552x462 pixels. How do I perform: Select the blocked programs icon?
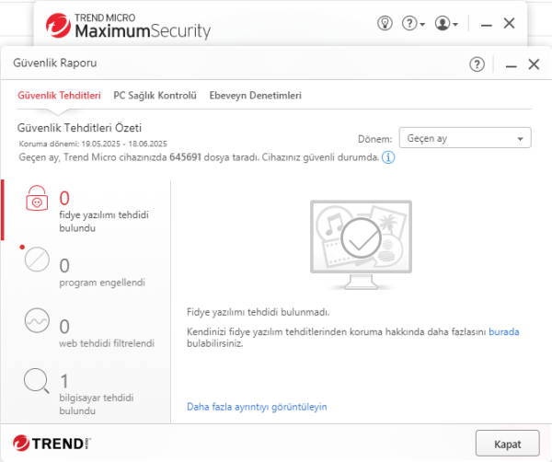(37, 260)
